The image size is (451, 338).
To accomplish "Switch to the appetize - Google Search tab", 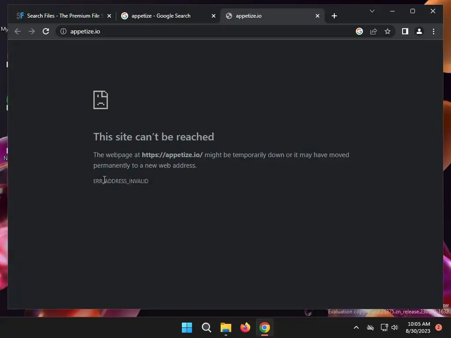I will tap(168, 16).
